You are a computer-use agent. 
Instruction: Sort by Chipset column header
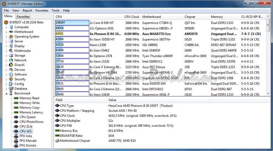196,17
